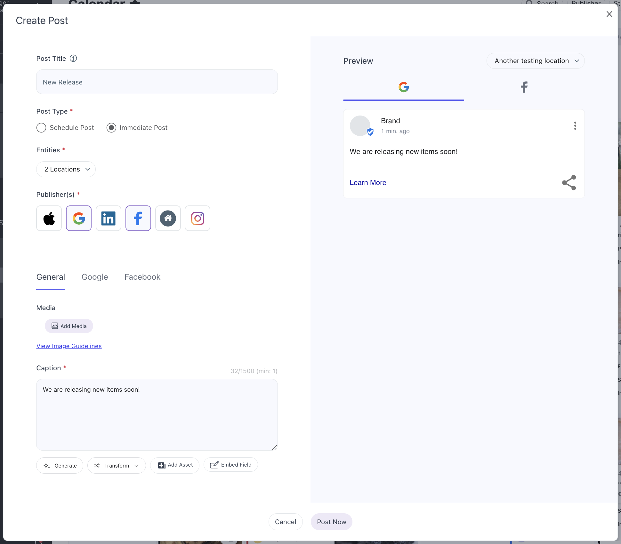Open the View Image Guidelines link
This screenshot has width=621, height=544.
pos(69,346)
